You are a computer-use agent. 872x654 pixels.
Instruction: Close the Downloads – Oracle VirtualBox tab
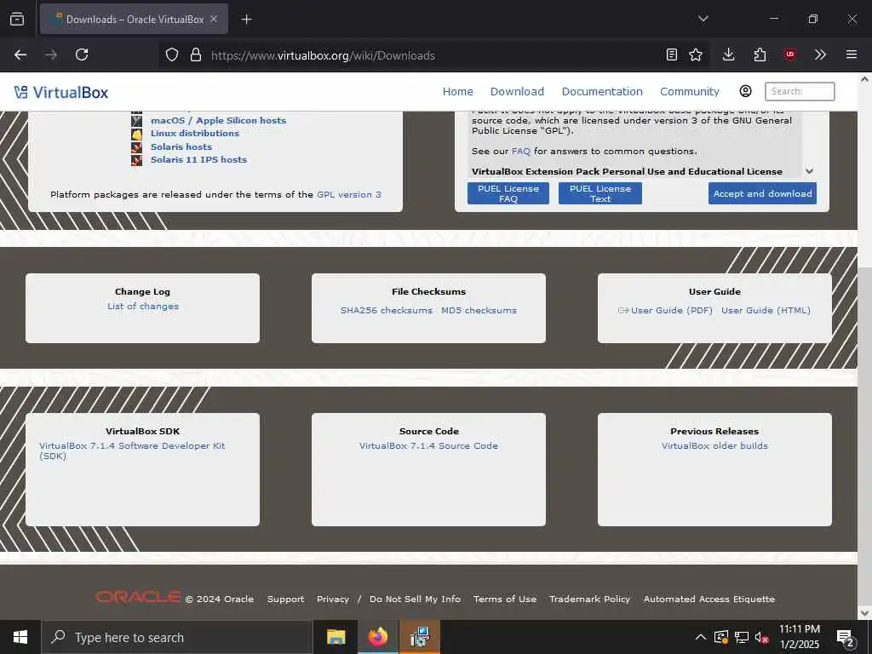tap(214, 19)
